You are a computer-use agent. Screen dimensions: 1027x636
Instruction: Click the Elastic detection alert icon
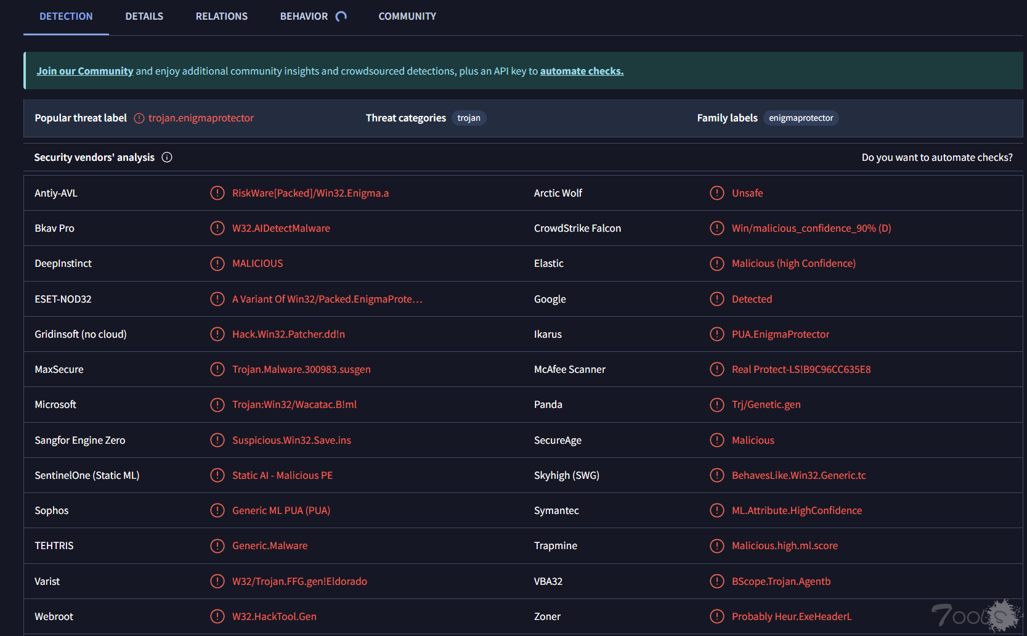[717, 264]
